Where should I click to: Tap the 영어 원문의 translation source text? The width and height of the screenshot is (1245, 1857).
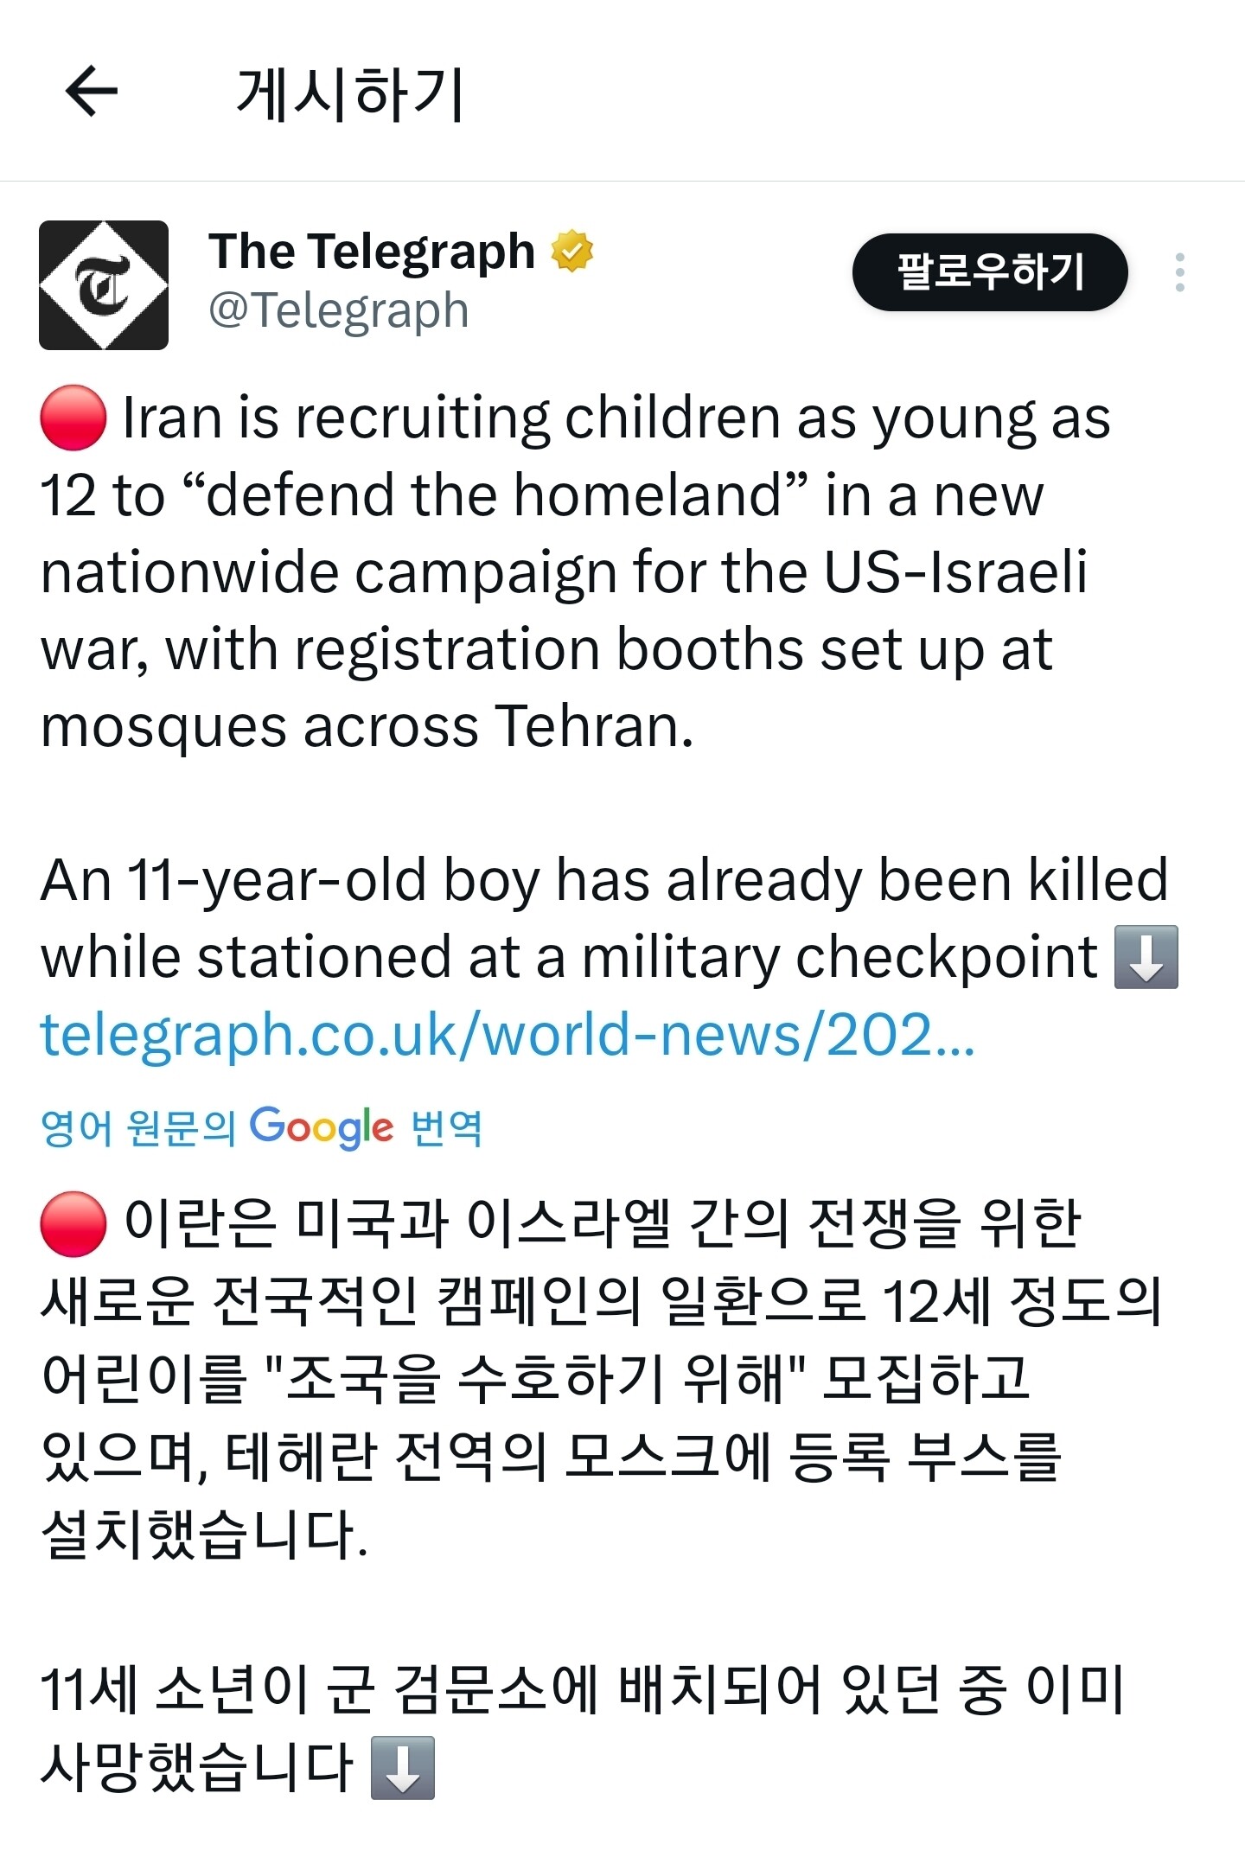point(138,1127)
